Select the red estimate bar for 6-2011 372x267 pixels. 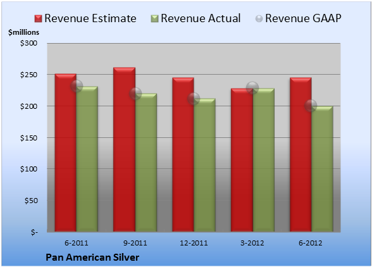point(66,152)
